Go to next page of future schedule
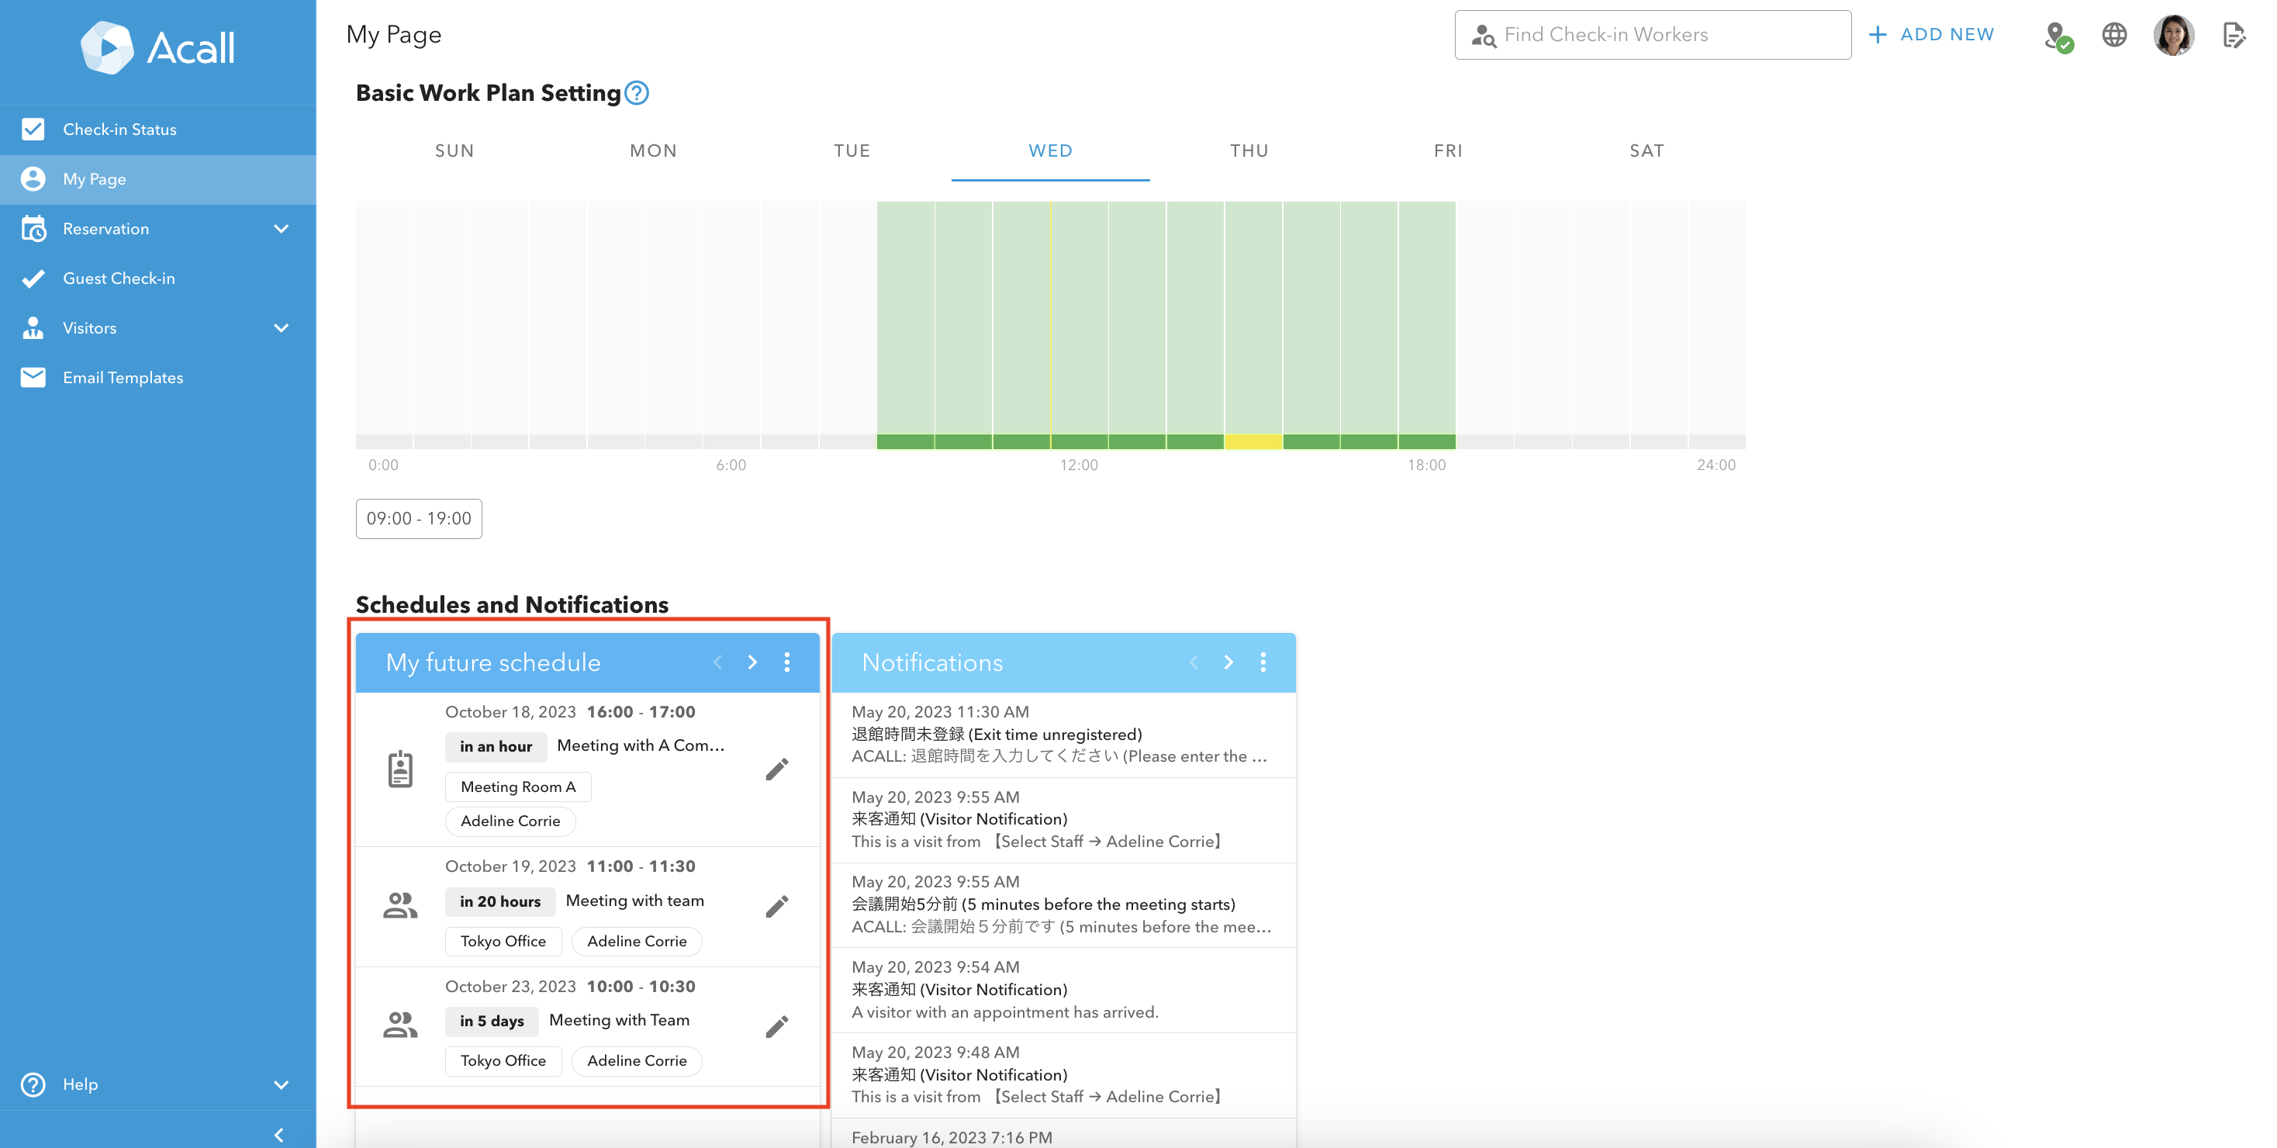Image resolution: width=2277 pixels, height=1148 pixels. click(x=752, y=662)
